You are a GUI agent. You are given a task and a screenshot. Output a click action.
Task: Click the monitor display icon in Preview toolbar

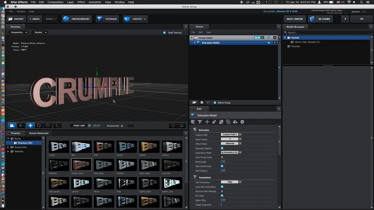(x=182, y=126)
